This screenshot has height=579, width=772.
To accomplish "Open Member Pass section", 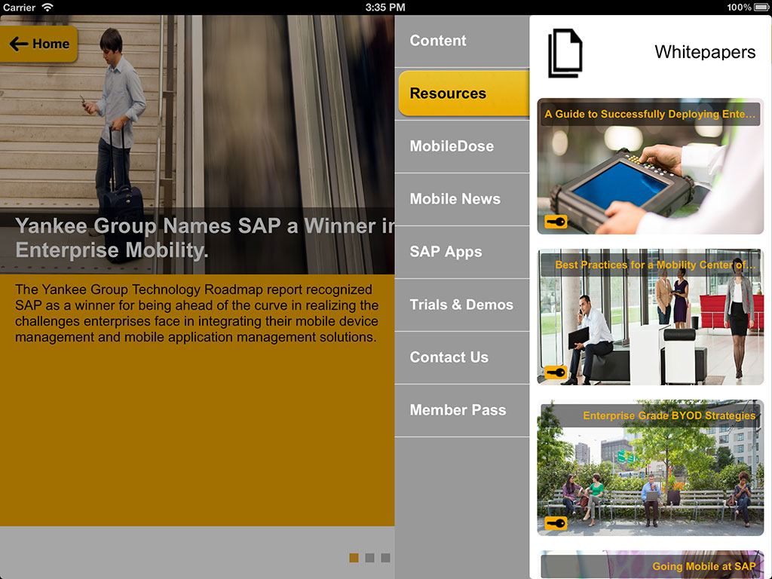I will point(462,410).
